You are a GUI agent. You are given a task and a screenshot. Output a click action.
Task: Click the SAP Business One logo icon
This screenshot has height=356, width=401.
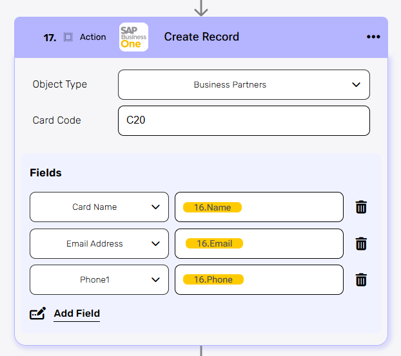[x=133, y=37]
